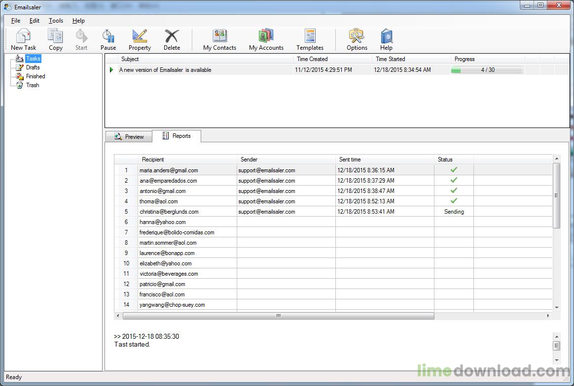Select recipient victoria@beverages.com
This screenshot has height=386, width=574.
169,274
